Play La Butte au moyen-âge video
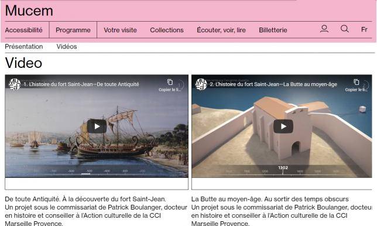This screenshot has width=377, height=226. pos(283,126)
